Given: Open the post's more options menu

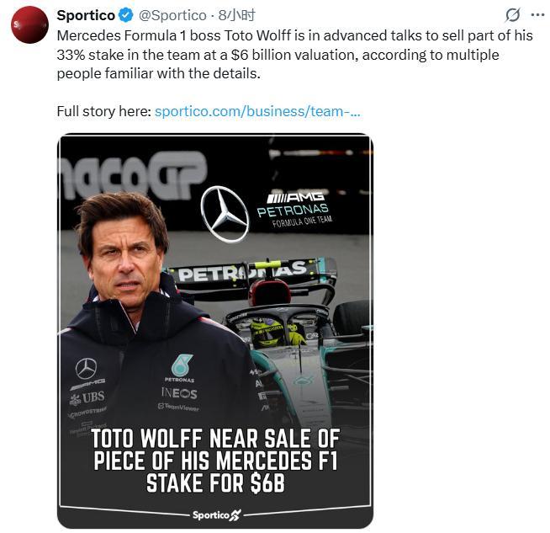Looking at the screenshot, I should coord(537,15).
